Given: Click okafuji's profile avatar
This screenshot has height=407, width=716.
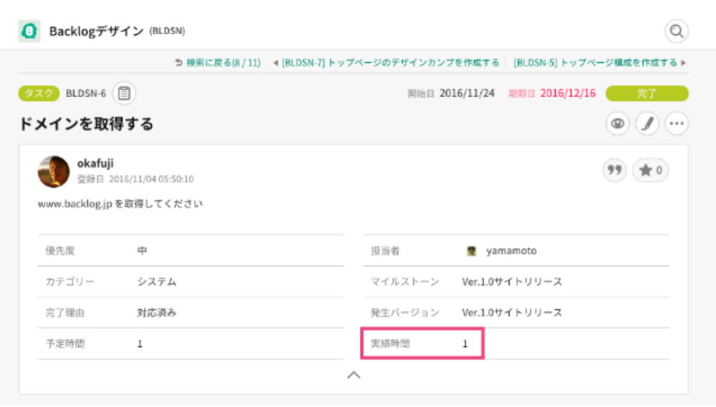Looking at the screenshot, I should click(x=54, y=172).
